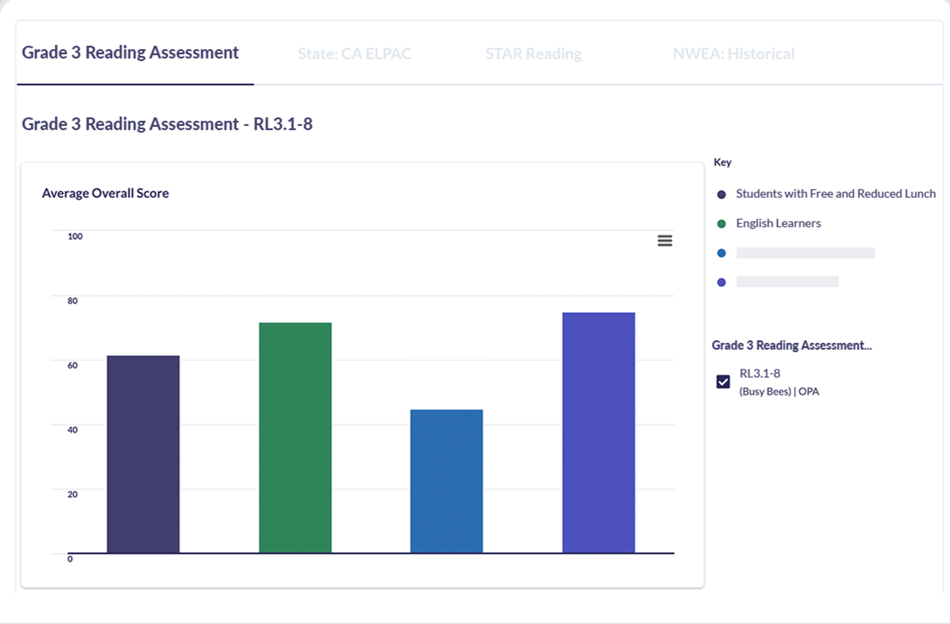The width and height of the screenshot is (950, 624).
Task: Click the green English Learners legend dot
Action: 722,223
